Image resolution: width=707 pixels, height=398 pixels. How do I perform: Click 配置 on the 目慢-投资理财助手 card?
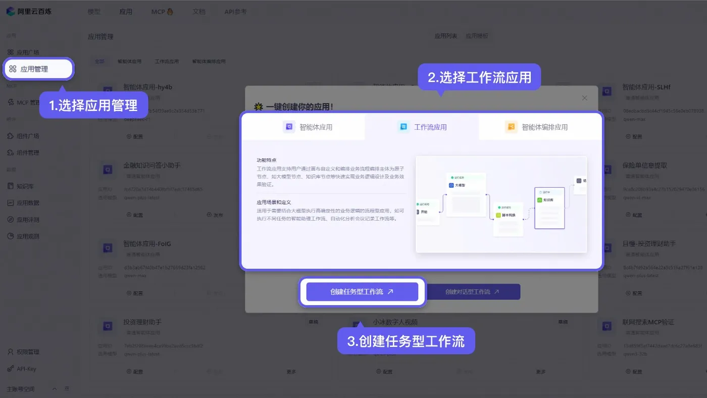pos(634,293)
